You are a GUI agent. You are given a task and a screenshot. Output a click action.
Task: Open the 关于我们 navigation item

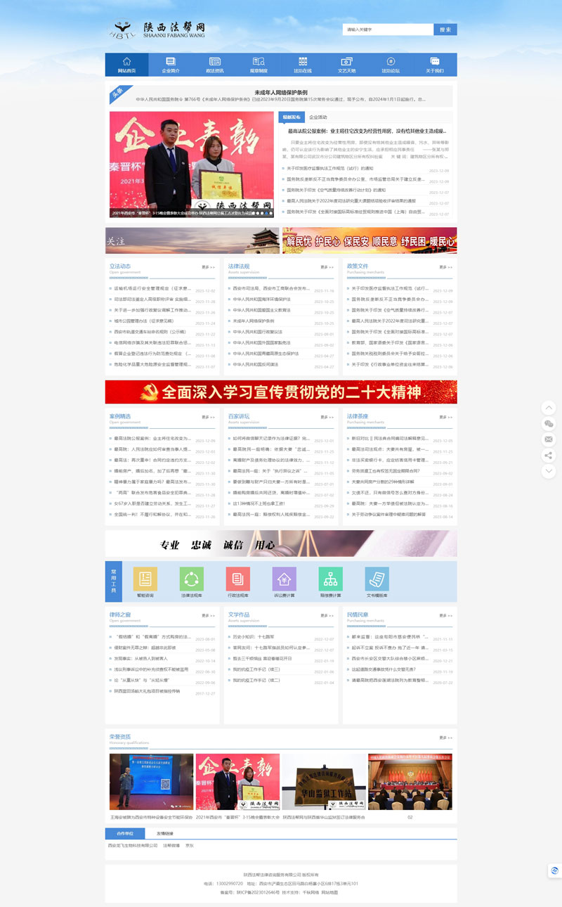[435, 65]
